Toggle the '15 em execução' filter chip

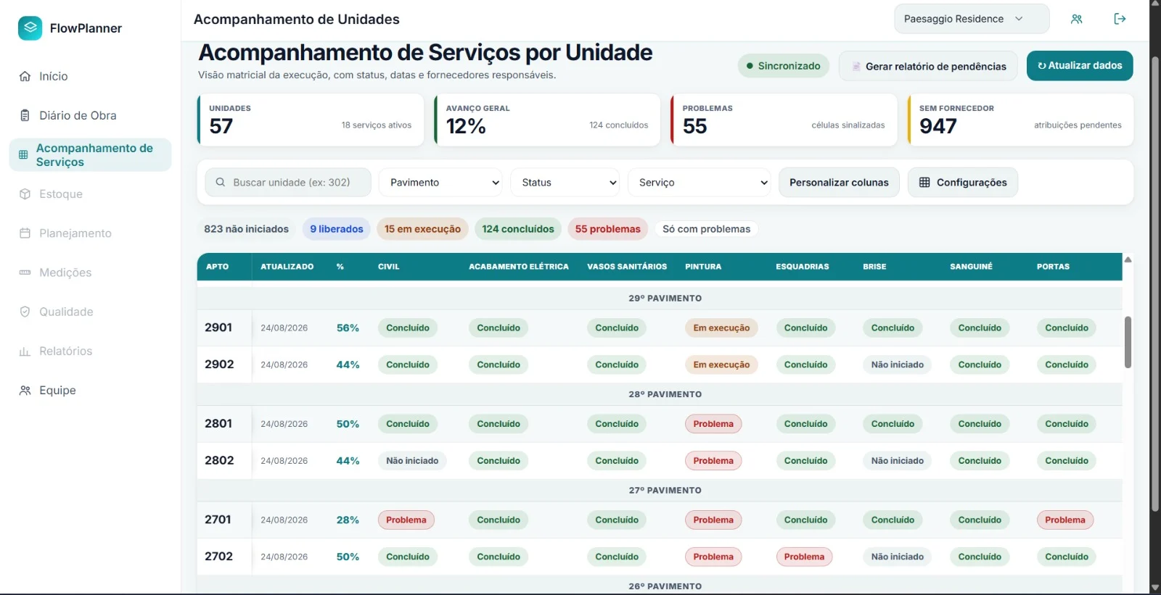tap(422, 229)
